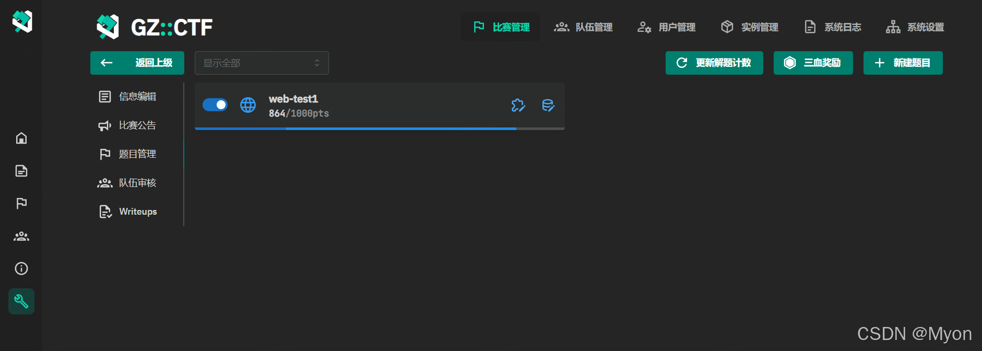Viewport: 982px width, 351px height.
Task: Click the web category globe icon
Action: (248, 105)
